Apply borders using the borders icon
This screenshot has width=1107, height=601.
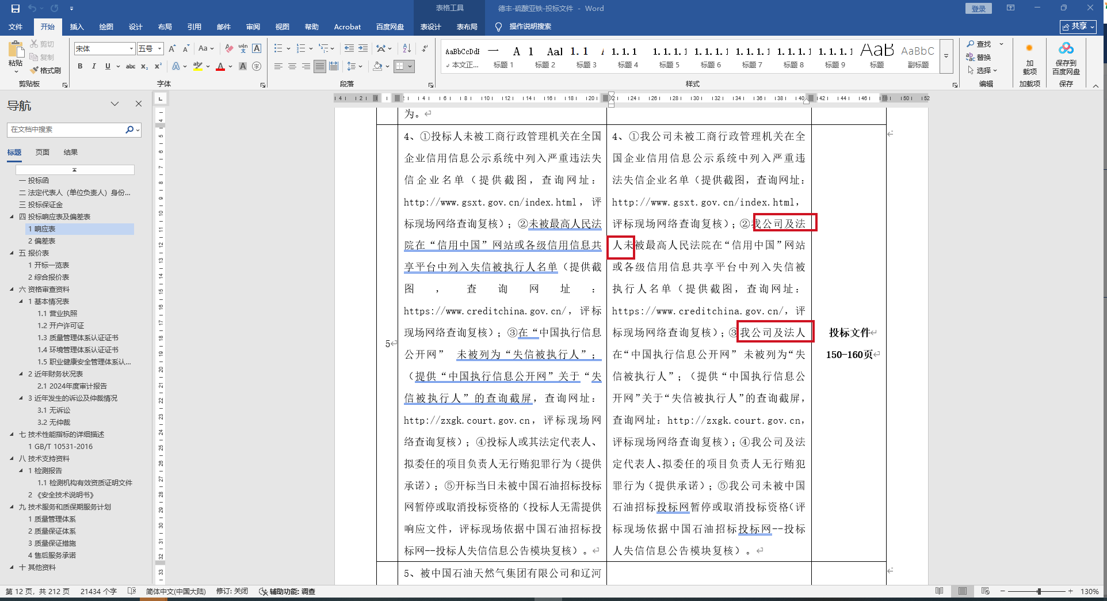pyautogui.click(x=400, y=67)
